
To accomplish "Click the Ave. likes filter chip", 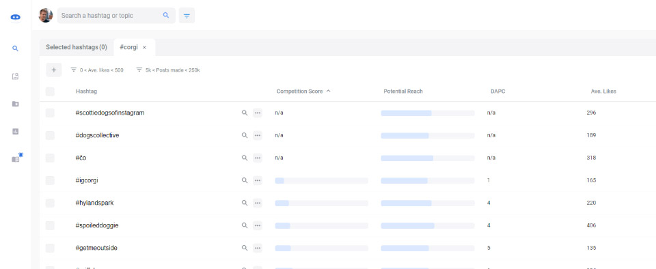I will (x=97, y=70).
